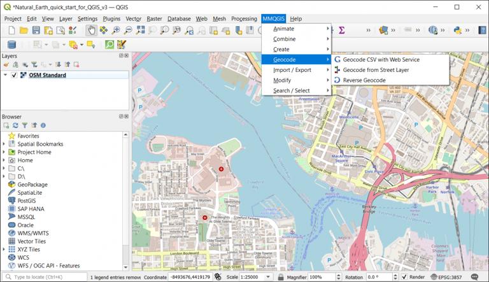Open the Plugins menu
Screen dimensions: 489x282
click(x=111, y=18)
